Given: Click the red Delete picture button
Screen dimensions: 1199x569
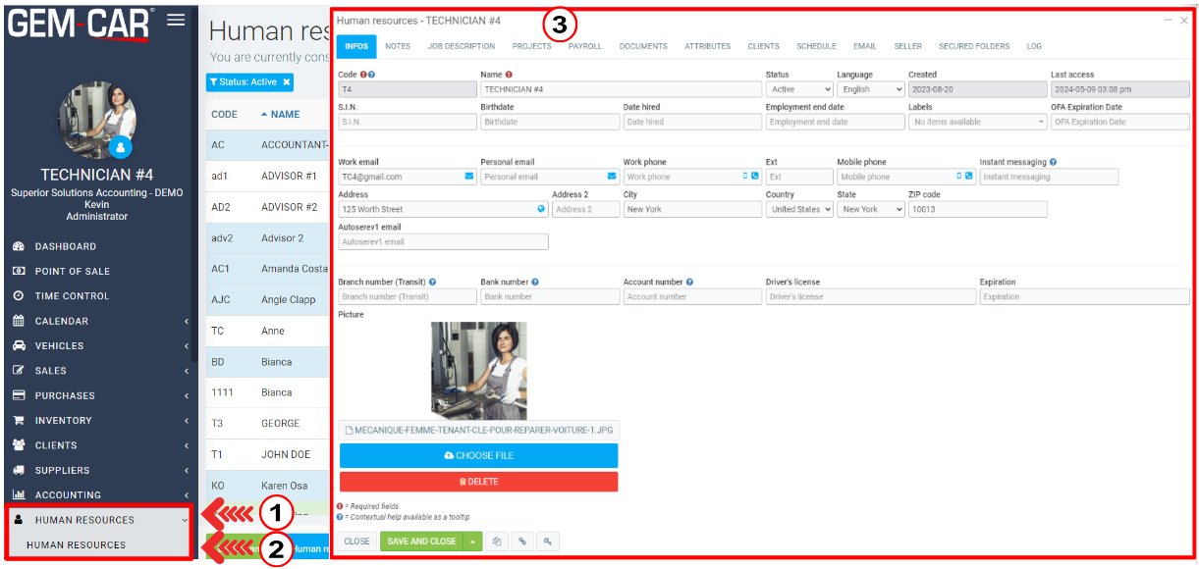Looking at the screenshot, I should pos(478,482).
